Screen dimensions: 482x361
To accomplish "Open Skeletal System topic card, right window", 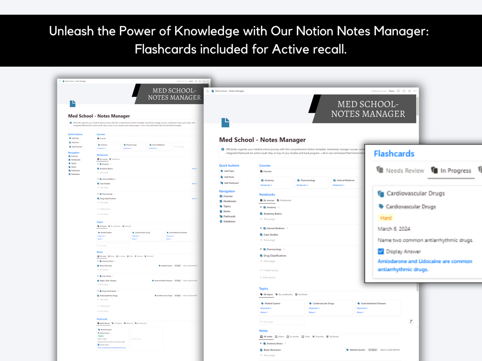I will point(282,308).
